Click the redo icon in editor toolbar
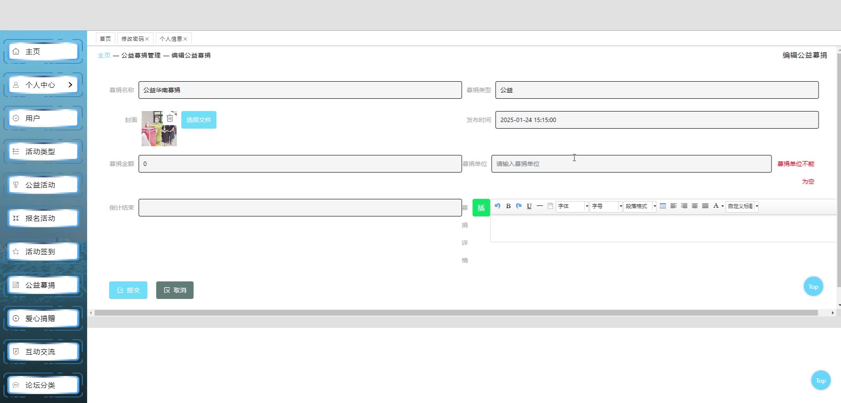The image size is (841, 403). click(x=519, y=206)
